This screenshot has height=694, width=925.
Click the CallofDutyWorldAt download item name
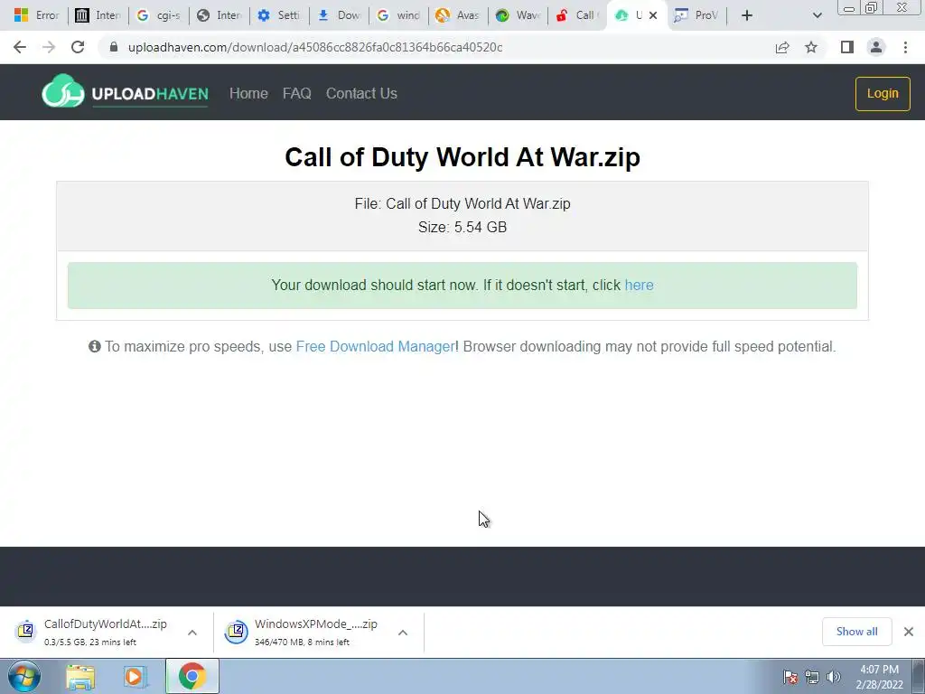click(106, 624)
